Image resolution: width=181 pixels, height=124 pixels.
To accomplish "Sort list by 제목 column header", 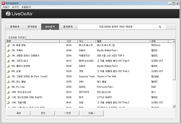I will 32,41.
